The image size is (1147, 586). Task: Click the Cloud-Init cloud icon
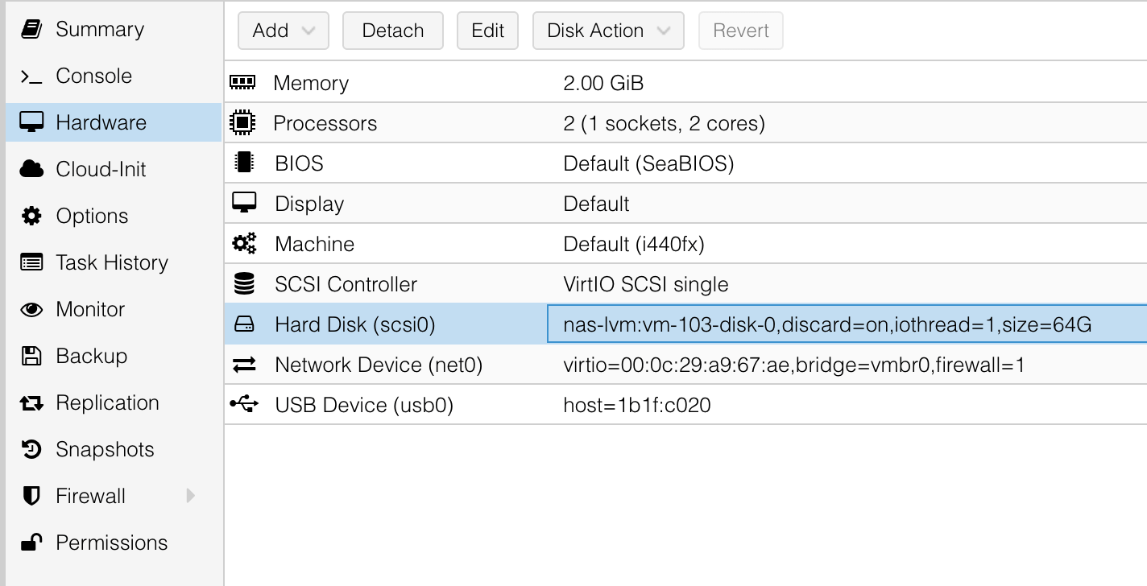pyautogui.click(x=31, y=170)
